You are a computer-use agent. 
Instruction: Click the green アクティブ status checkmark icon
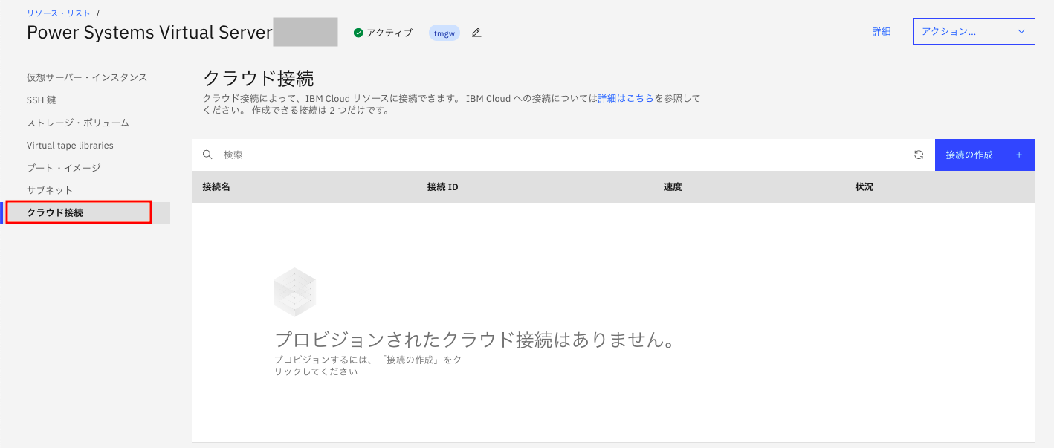358,33
